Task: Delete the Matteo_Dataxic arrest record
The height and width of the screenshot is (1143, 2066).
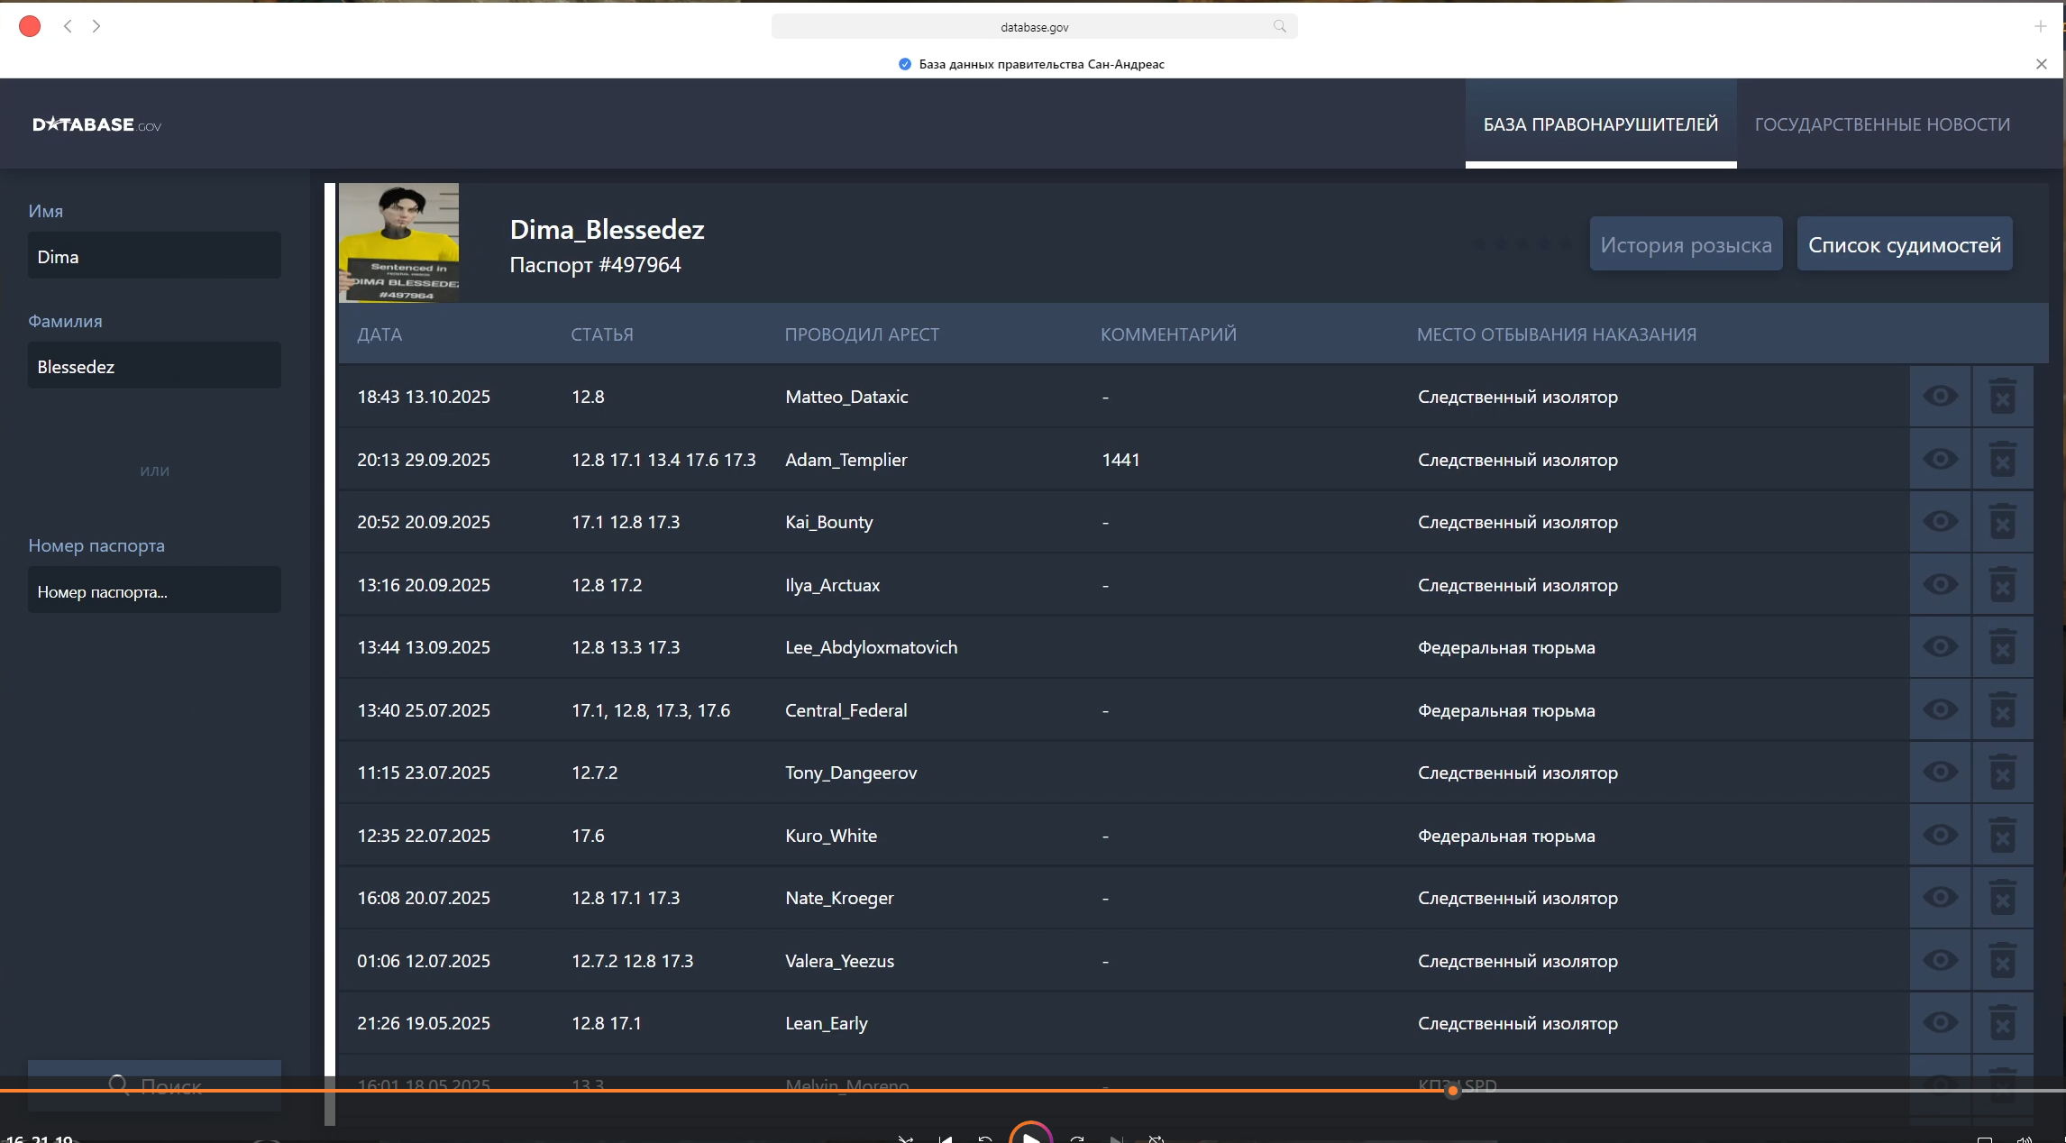Action: (2002, 397)
